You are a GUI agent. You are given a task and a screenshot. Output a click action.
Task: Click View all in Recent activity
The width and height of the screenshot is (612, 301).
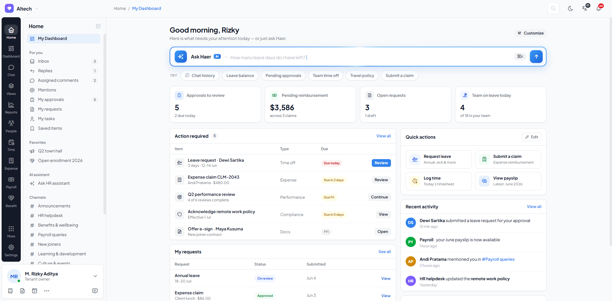tap(534, 207)
